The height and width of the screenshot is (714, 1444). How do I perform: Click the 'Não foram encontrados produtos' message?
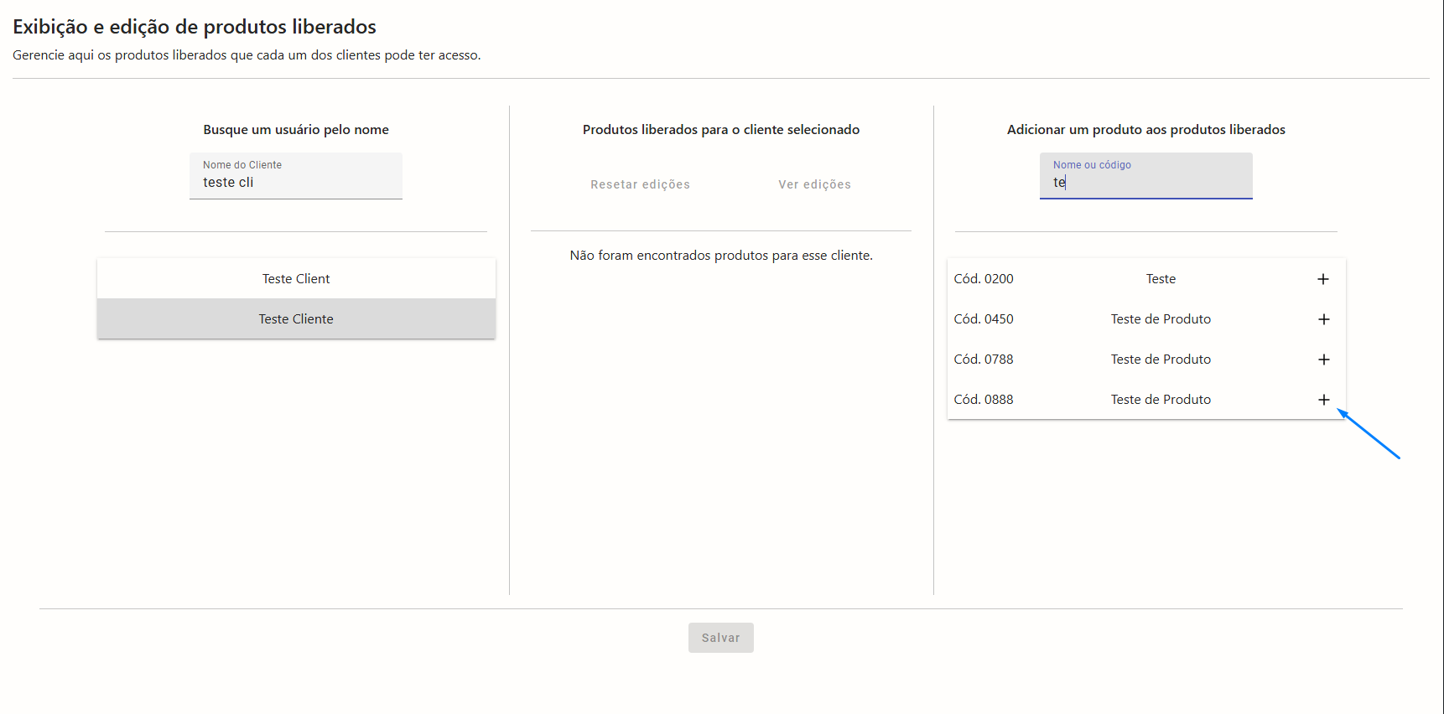721,256
